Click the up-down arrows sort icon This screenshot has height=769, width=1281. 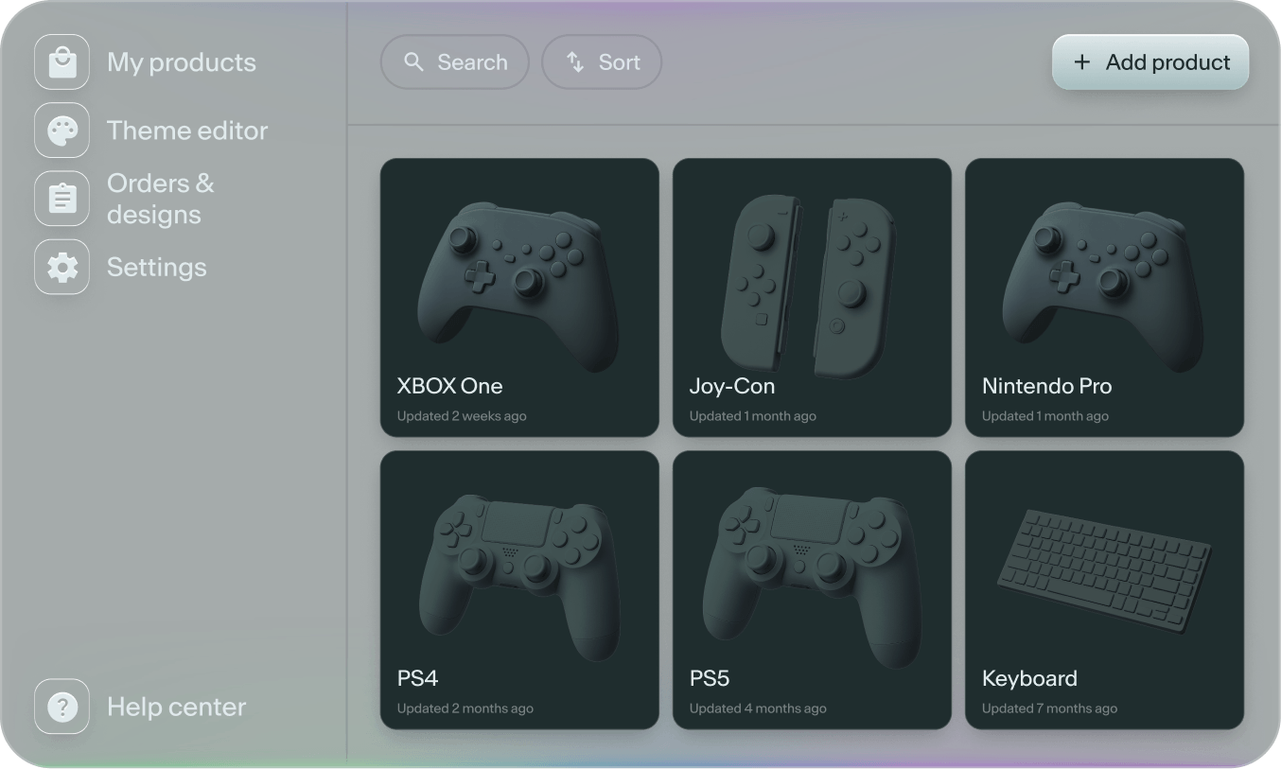(575, 61)
